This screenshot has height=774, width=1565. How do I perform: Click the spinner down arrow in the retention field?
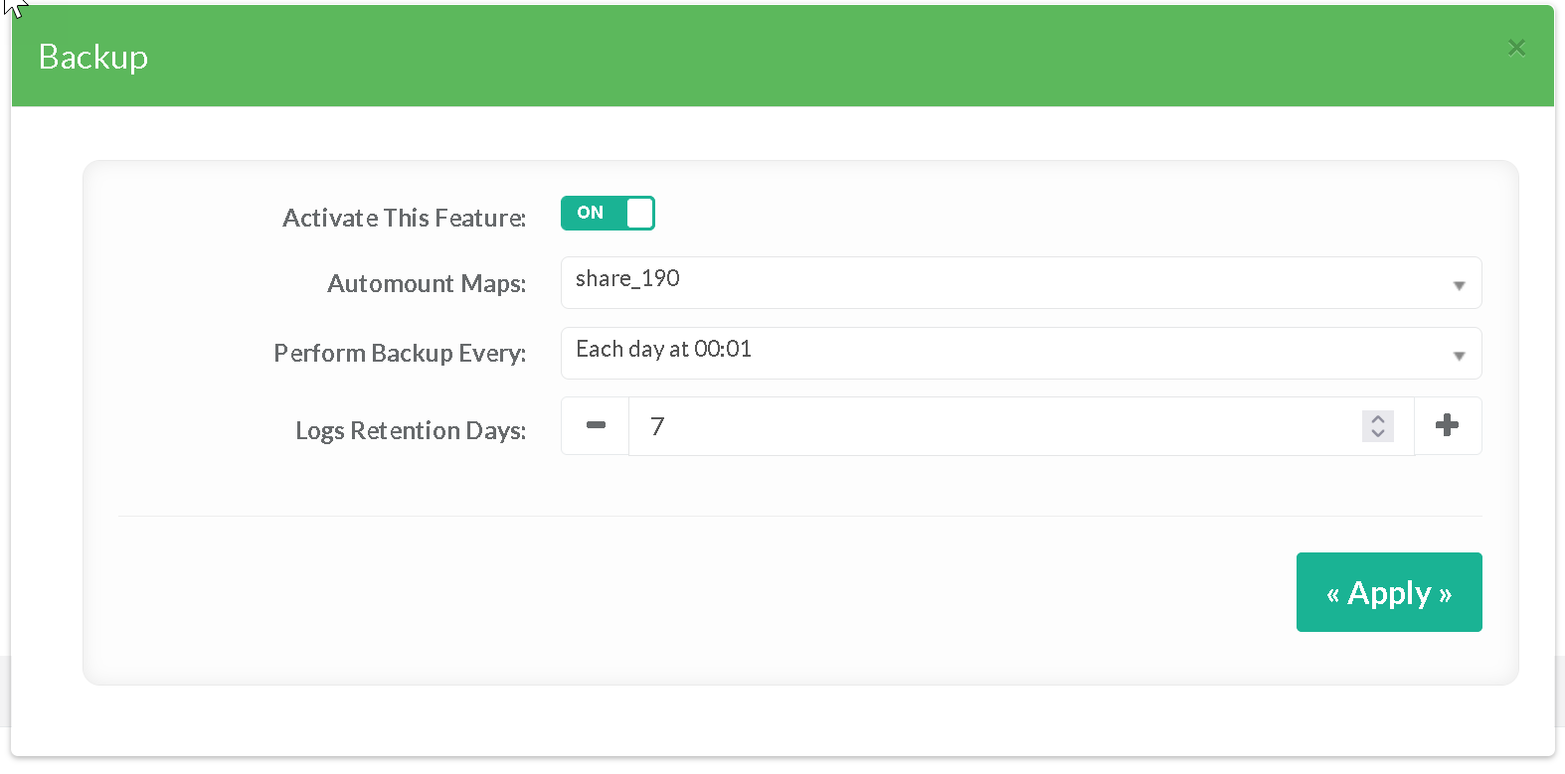1377,433
